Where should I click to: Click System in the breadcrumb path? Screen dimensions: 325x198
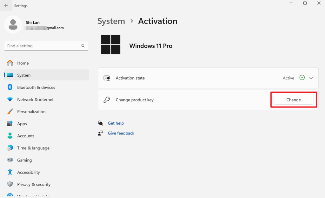point(111,21)
